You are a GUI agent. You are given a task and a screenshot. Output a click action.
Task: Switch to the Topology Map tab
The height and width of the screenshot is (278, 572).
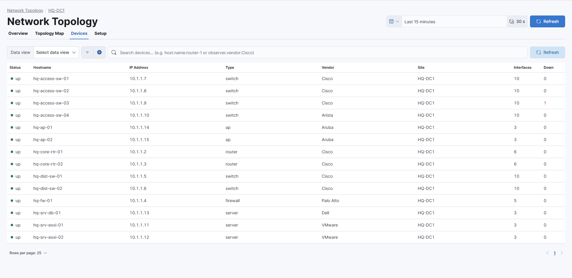[49, 33]
